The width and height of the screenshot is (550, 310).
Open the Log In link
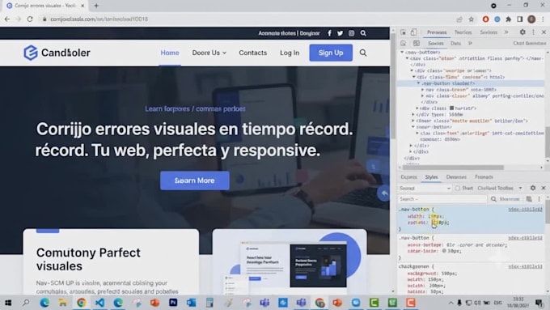[x=290, y=53]
